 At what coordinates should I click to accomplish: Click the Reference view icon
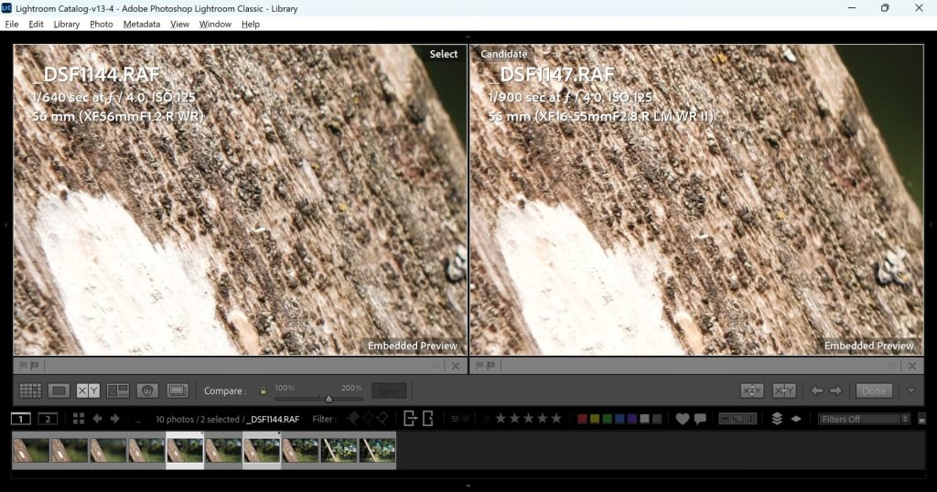click(x=178, y=390)
